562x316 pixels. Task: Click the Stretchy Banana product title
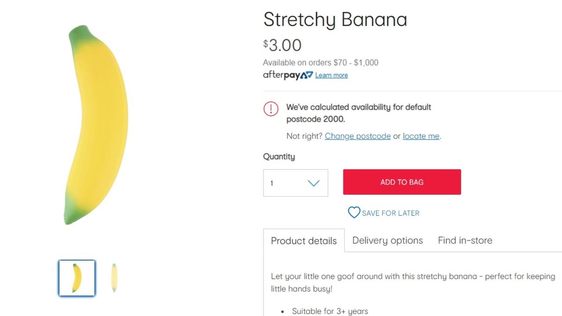click(335, 19)
